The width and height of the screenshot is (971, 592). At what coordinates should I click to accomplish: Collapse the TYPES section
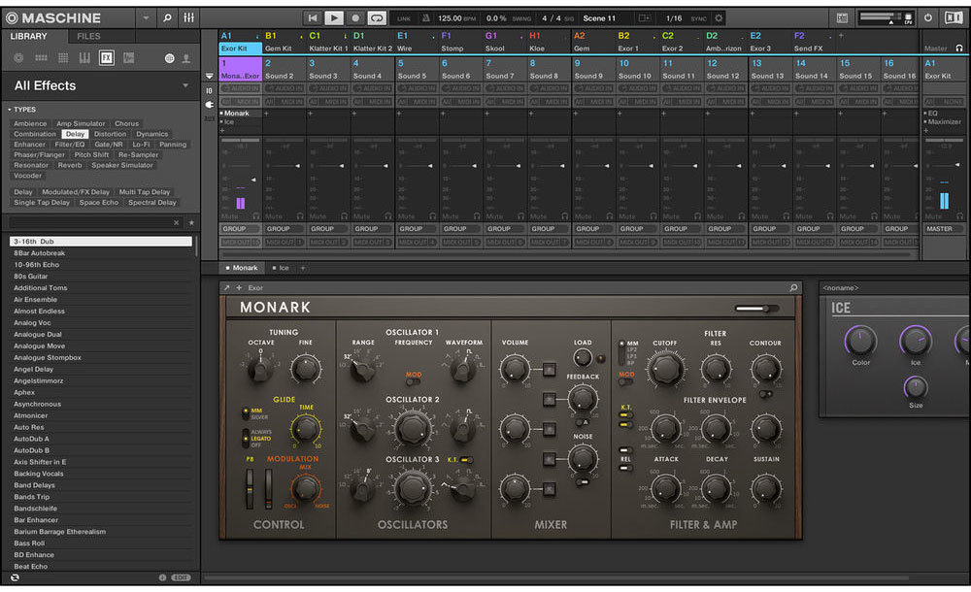coord(9,110)
